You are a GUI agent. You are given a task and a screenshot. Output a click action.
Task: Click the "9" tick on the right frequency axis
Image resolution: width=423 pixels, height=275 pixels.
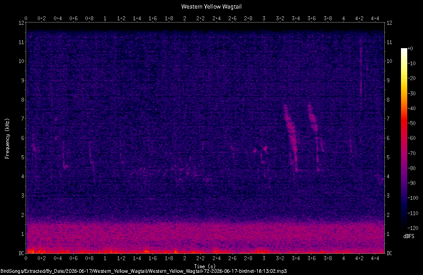click(x=388, y=81)
